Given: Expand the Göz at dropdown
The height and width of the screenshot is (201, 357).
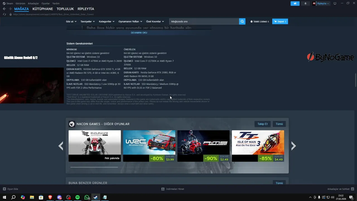Looking at the screenshot, I should 71,21.
